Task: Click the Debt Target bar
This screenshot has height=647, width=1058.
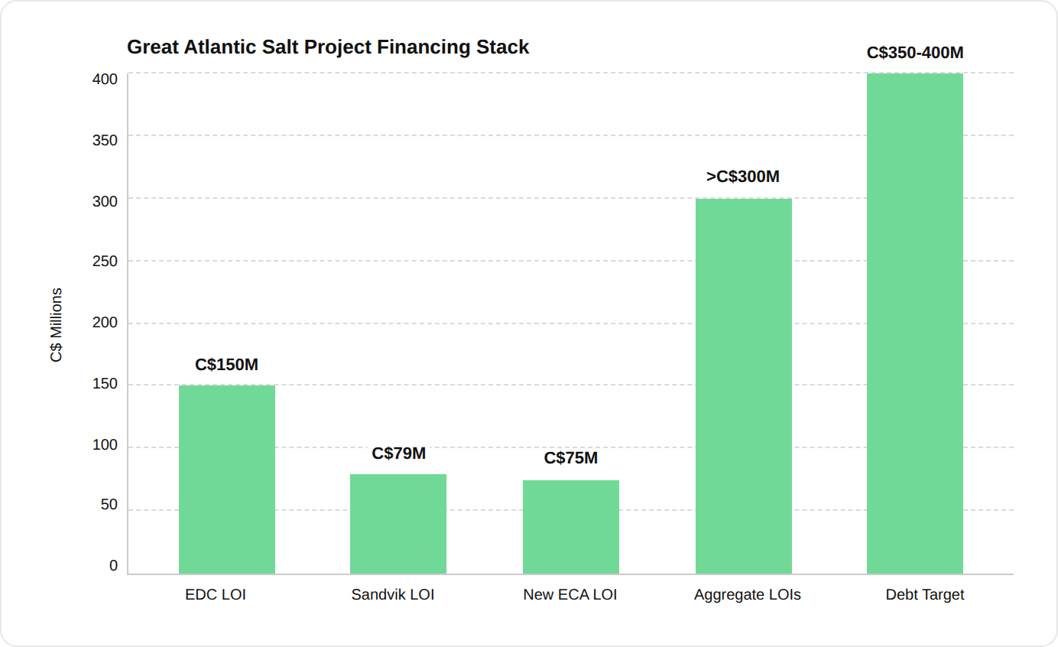Action: pyautogui.click(x=915, y=323)
